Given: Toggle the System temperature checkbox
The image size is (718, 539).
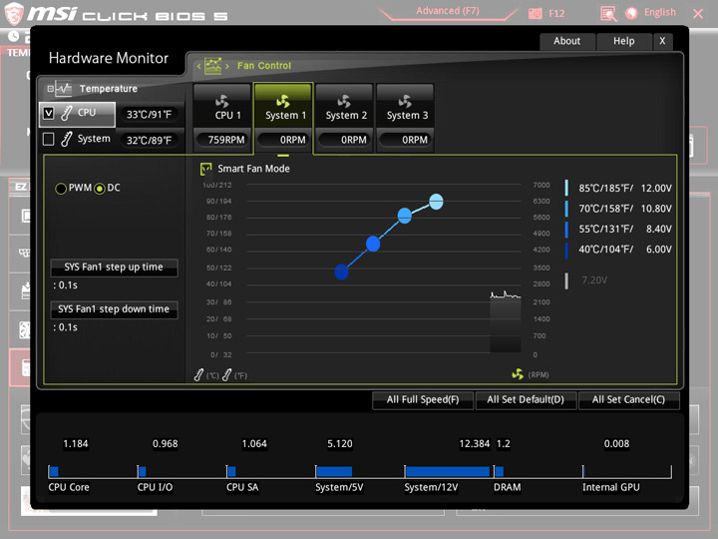Looking at the screenshot, I should click(x=48, y=139).
